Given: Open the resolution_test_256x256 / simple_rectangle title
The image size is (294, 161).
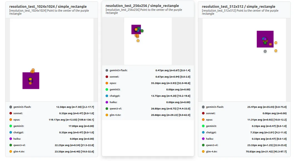Looking at the screenshot, I should 142,6.
